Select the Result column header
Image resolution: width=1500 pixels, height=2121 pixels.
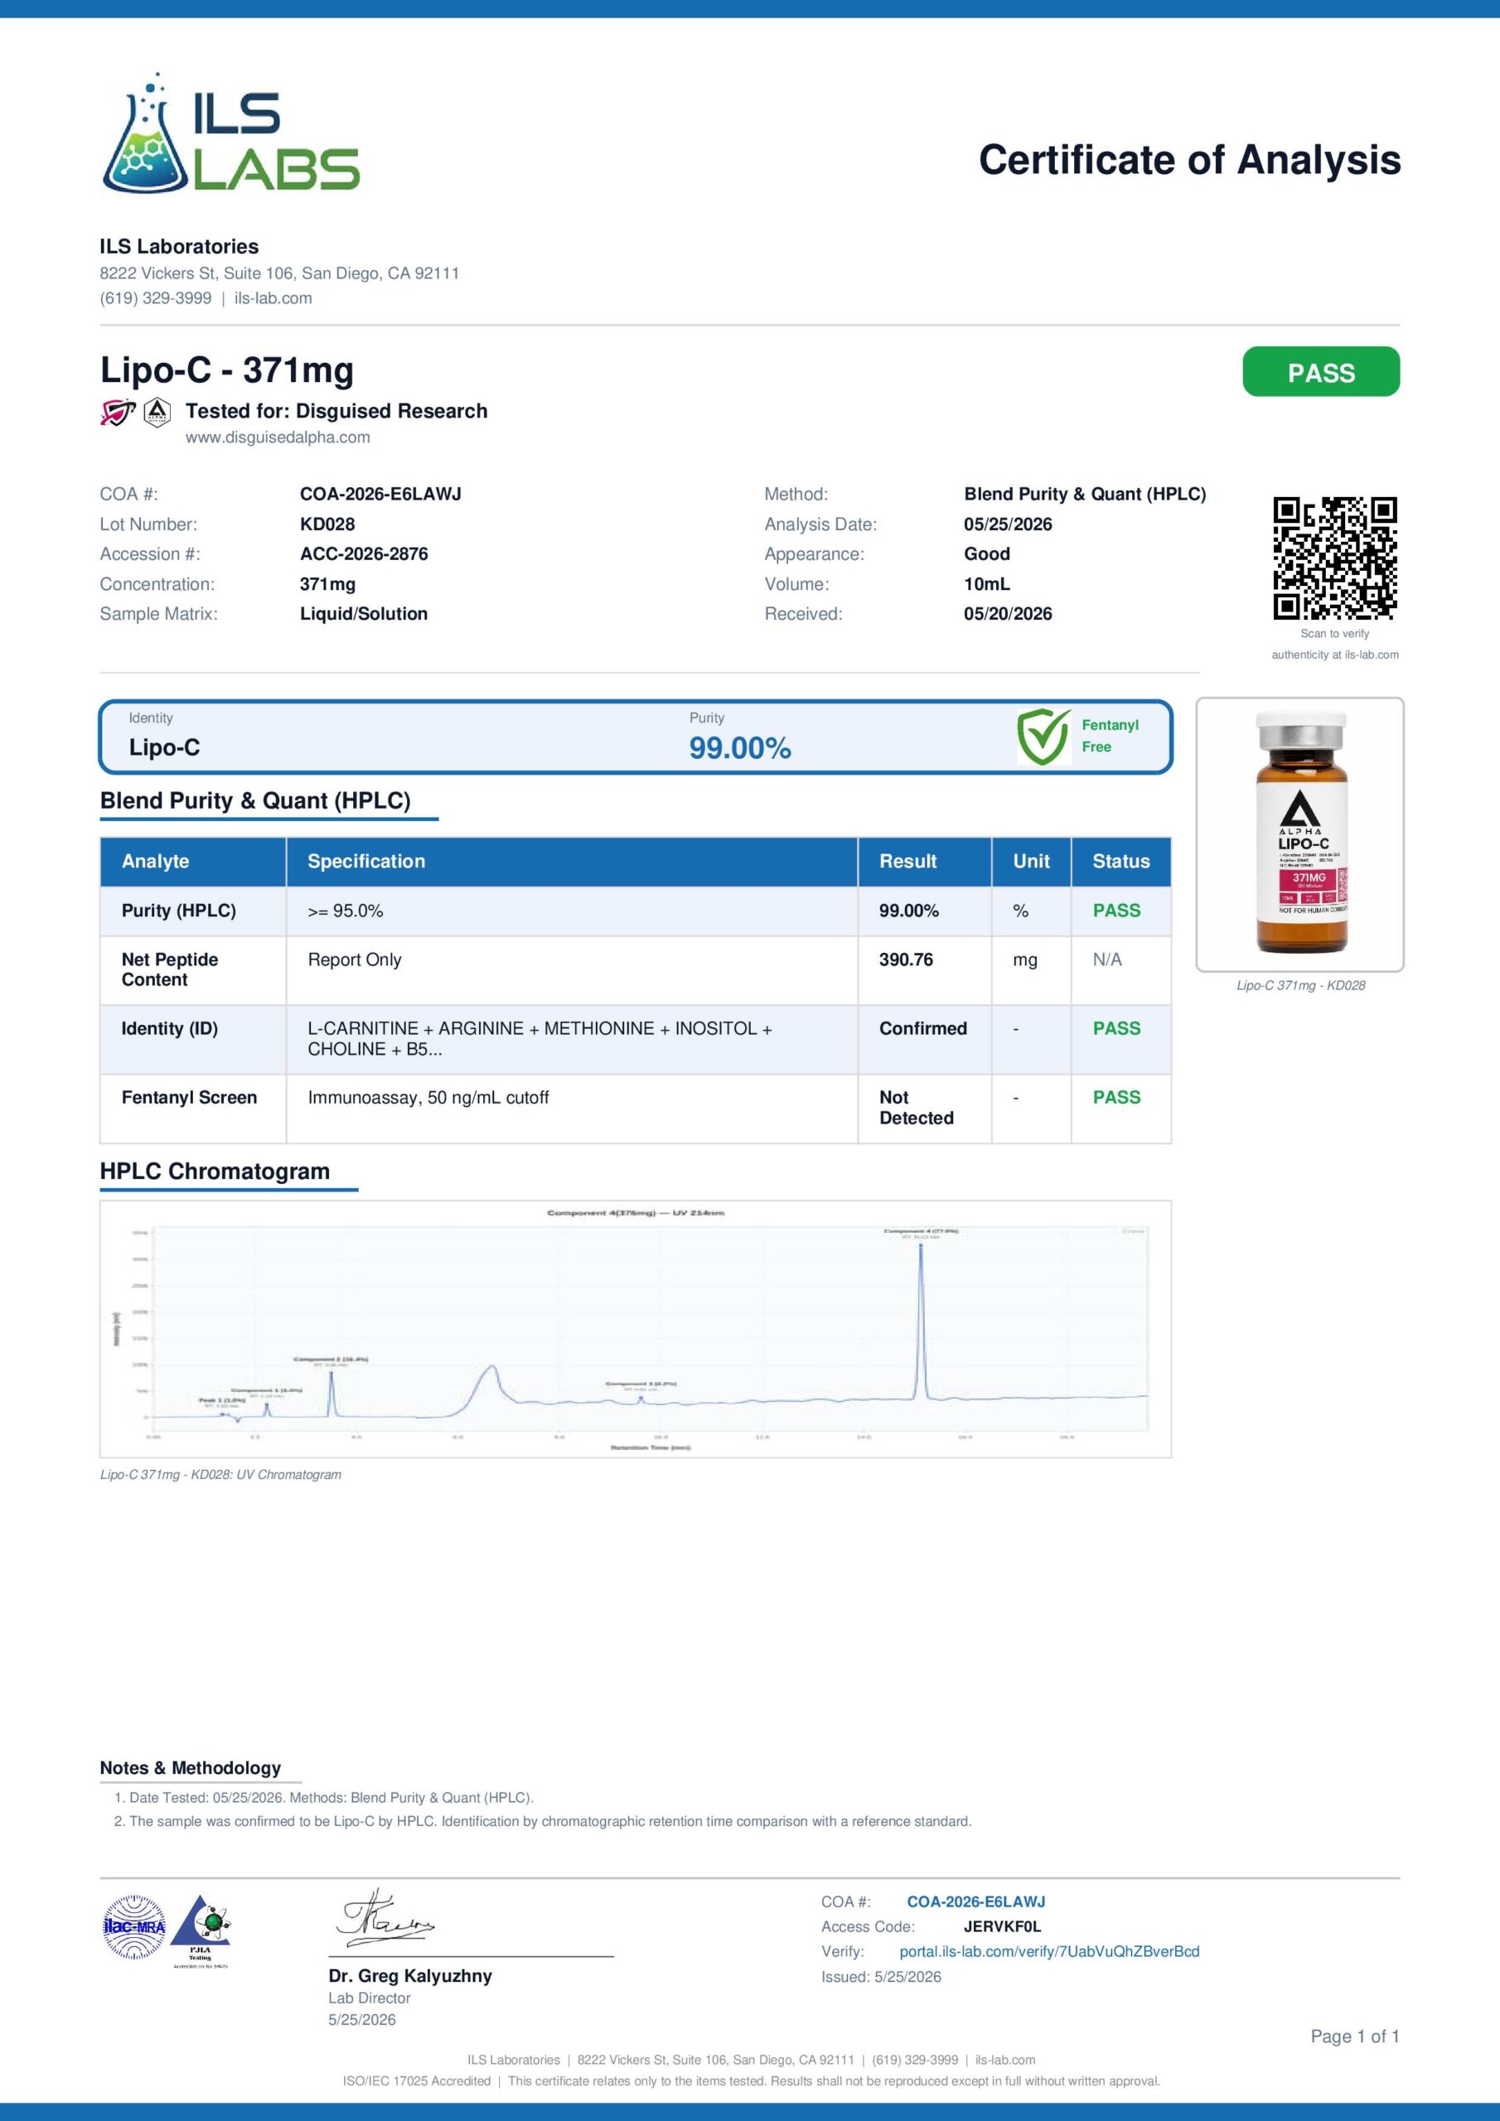click(924, 861)
